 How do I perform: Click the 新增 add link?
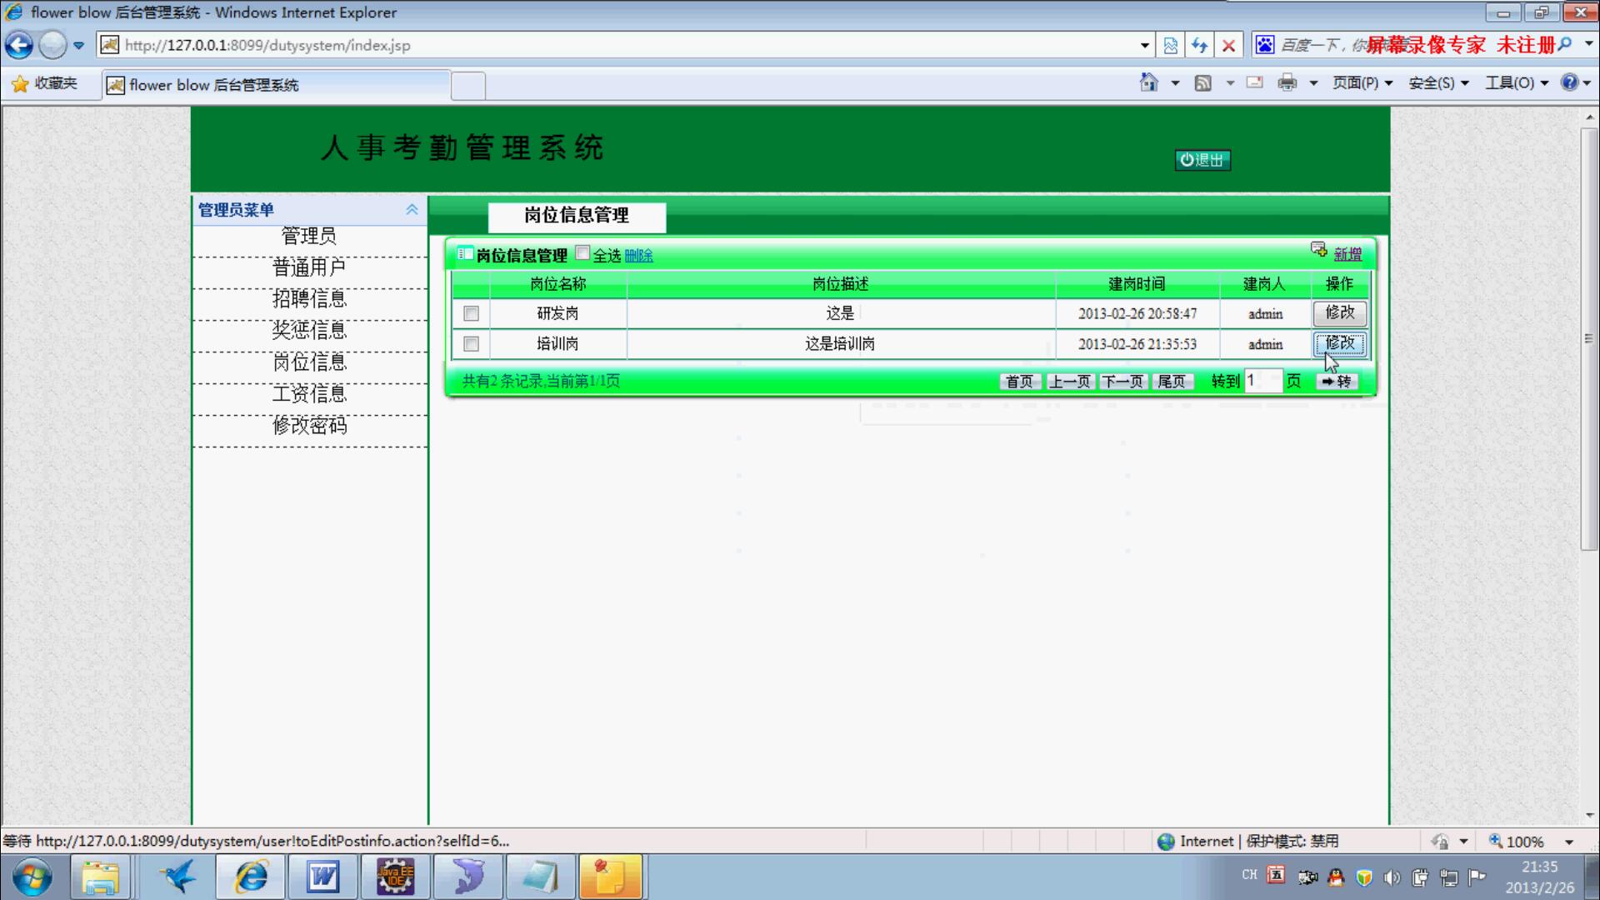coord(1347,254)
